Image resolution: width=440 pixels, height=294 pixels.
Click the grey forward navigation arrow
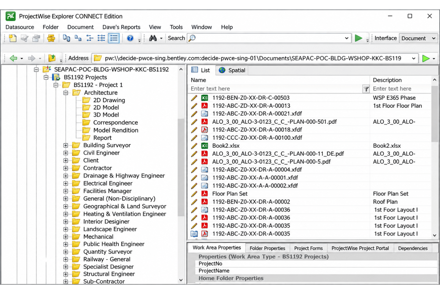coord(31,58)
